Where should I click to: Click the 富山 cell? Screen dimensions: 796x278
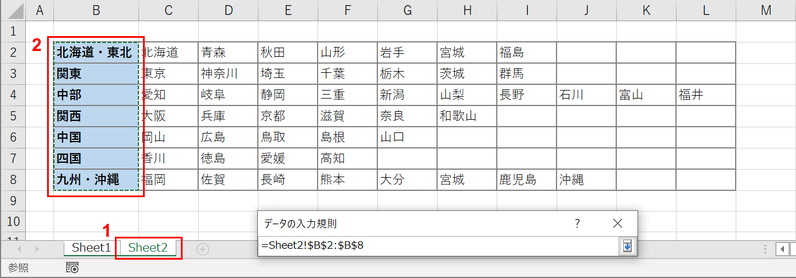(x=646, y=95)
